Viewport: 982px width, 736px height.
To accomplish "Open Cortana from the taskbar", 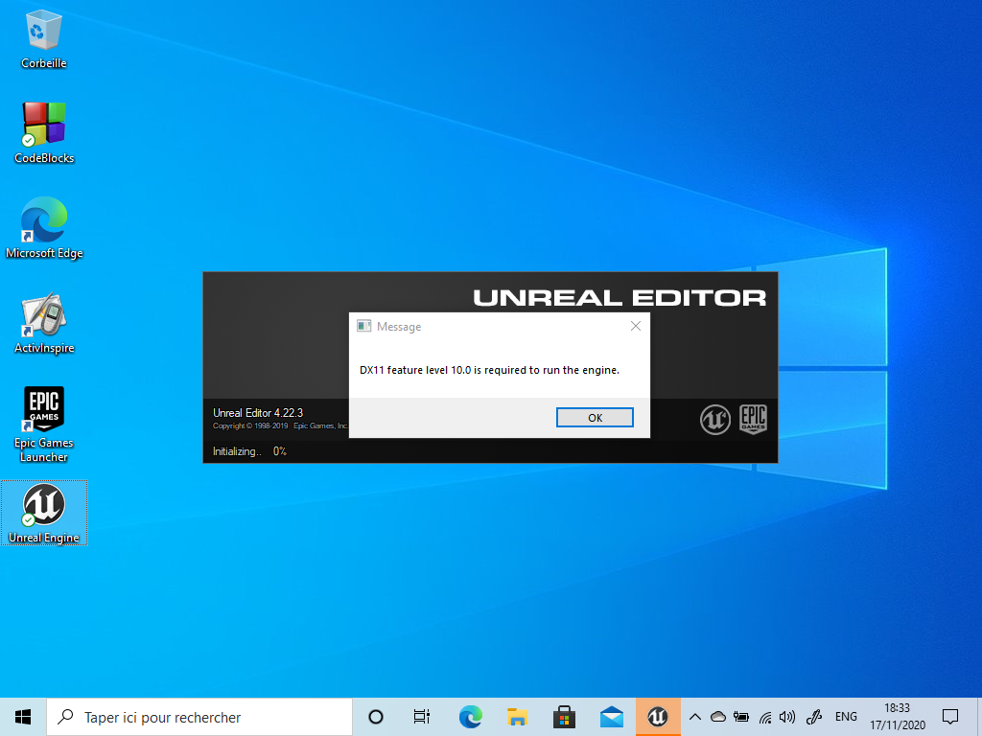I will coord(376,717).
